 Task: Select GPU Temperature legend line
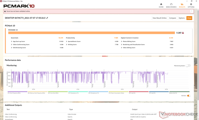98,92
